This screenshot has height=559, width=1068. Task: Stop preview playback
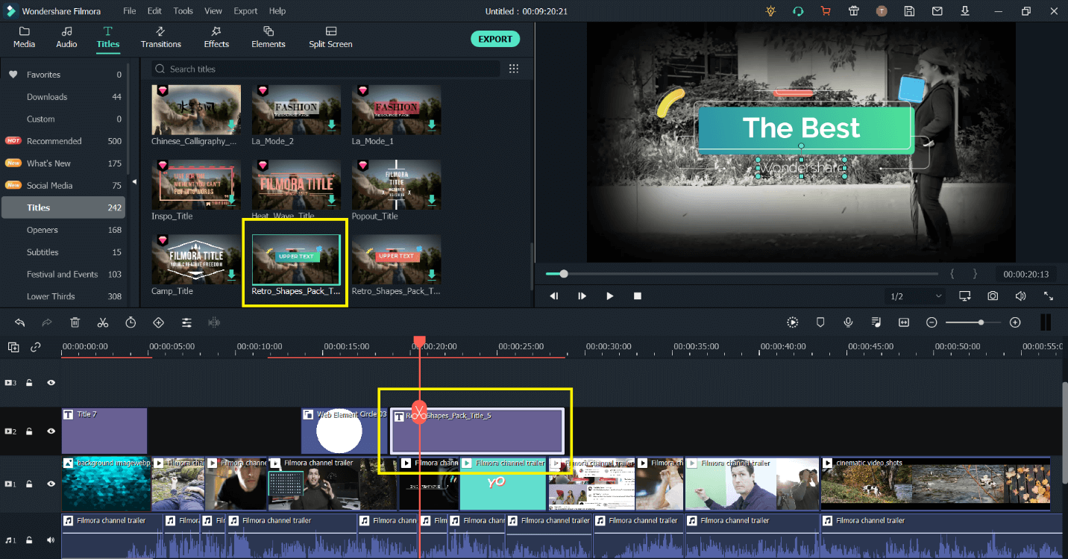click(638, 296)
